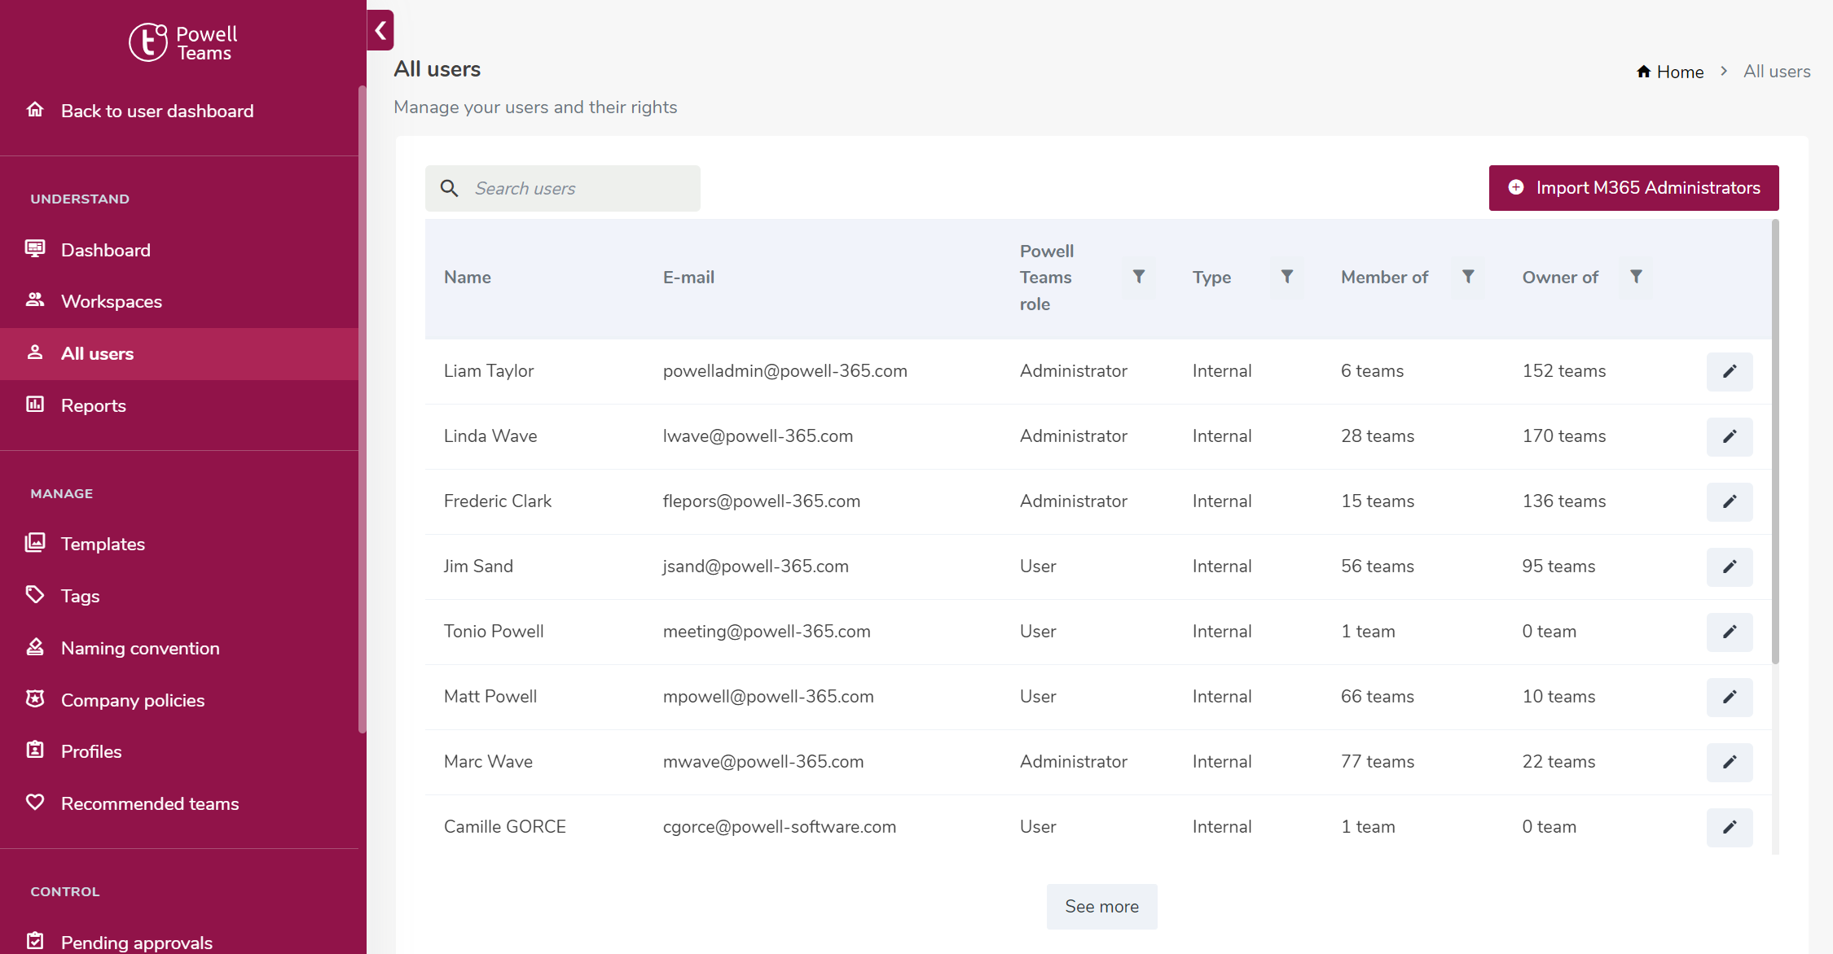
Task: Click the magnifier icon in search box
Action: tap(449, 188)
